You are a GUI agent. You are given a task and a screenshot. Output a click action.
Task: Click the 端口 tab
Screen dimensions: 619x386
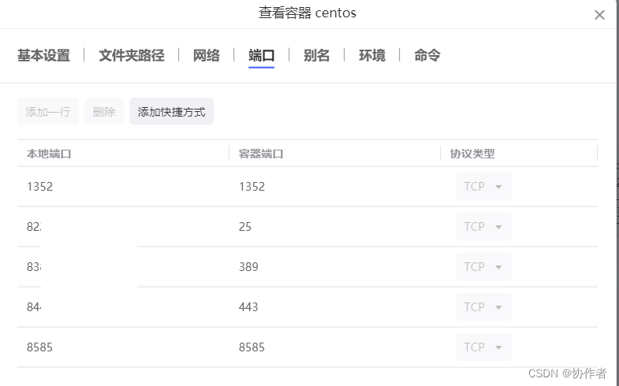pos(261,55)
